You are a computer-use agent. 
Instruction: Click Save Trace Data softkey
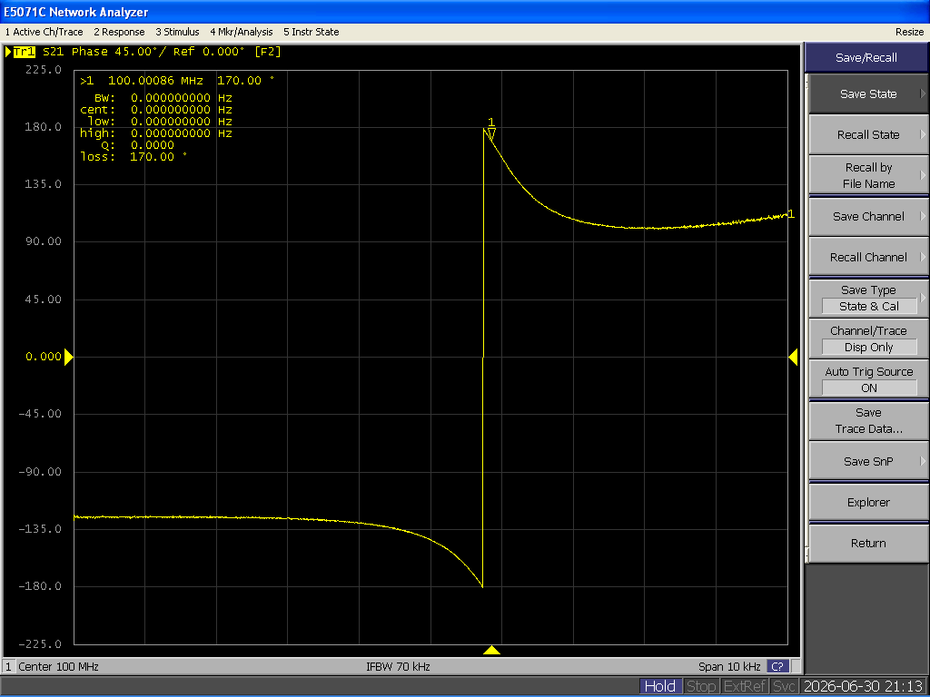(x=868, y=421)
